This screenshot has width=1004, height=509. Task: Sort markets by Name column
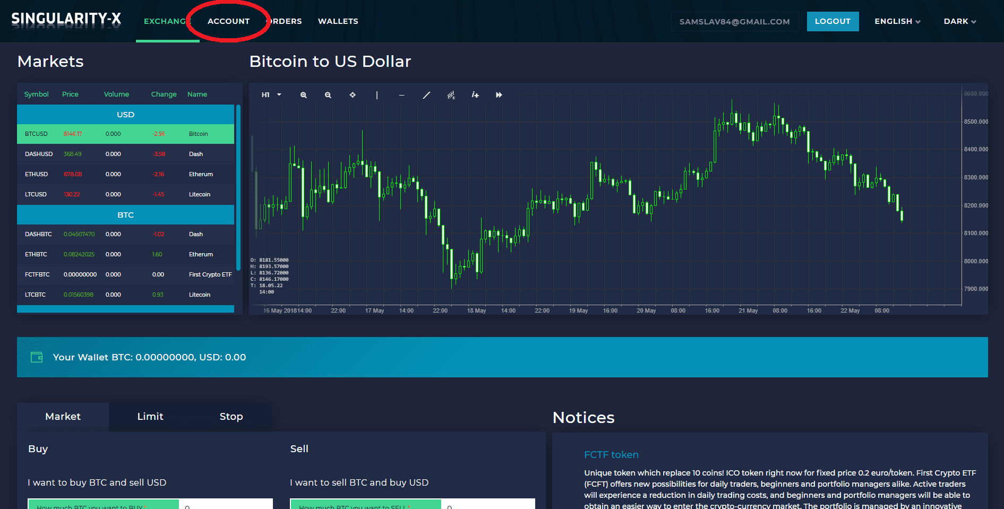(197, 94)
